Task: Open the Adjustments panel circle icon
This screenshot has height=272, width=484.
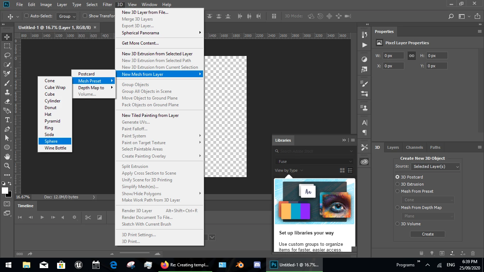Action: (365, 59)
